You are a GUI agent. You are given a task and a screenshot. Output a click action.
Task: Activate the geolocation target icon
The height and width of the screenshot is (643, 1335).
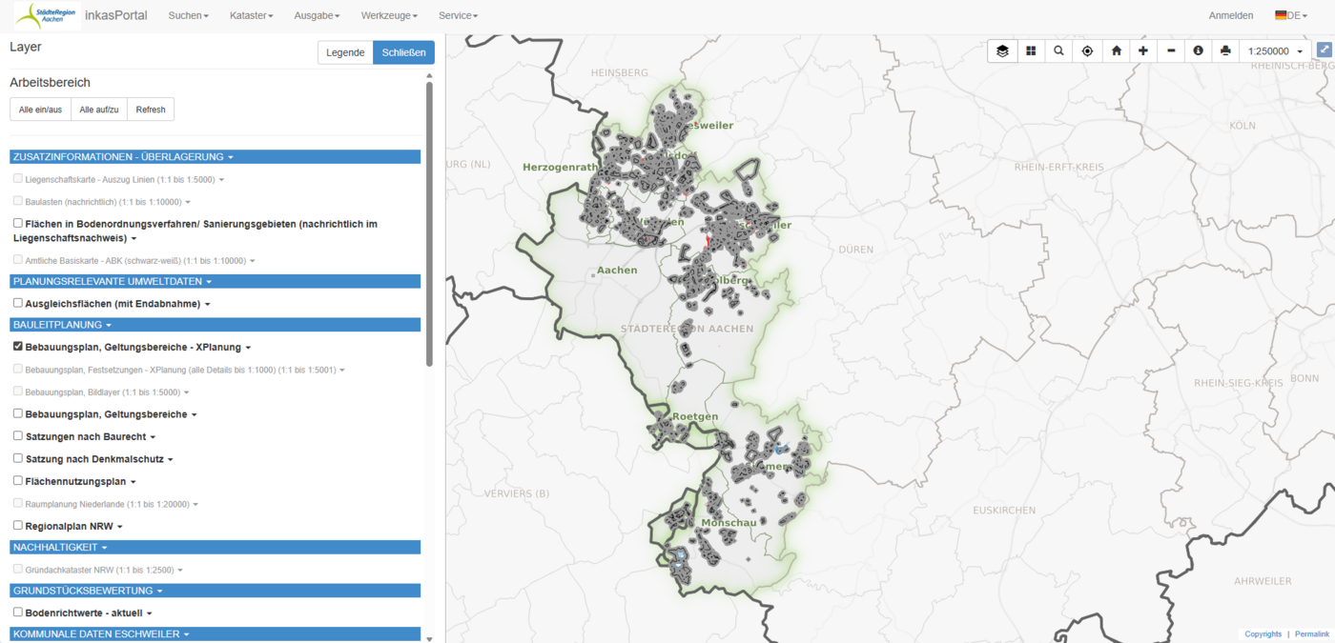coord(1087,50)
